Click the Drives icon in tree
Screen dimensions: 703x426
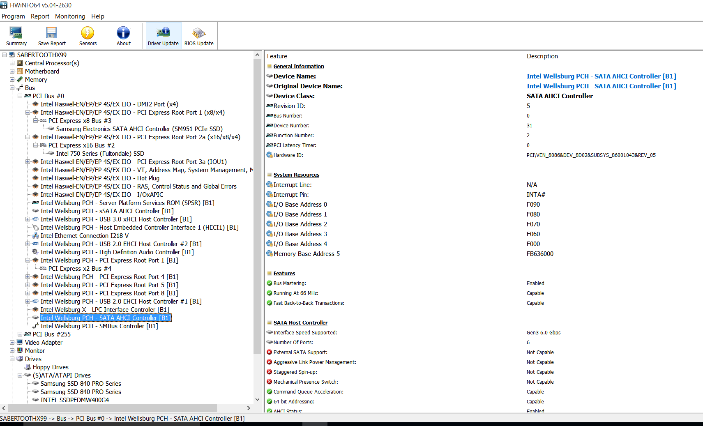point(20,359)
